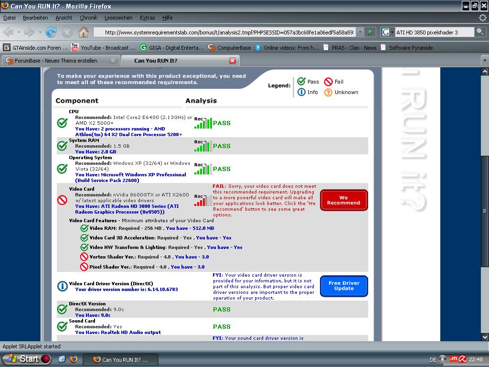The image size is (489, 367).
Task: Click the System RAM pass checkmark icon
Action: click(x=63, y=146)
